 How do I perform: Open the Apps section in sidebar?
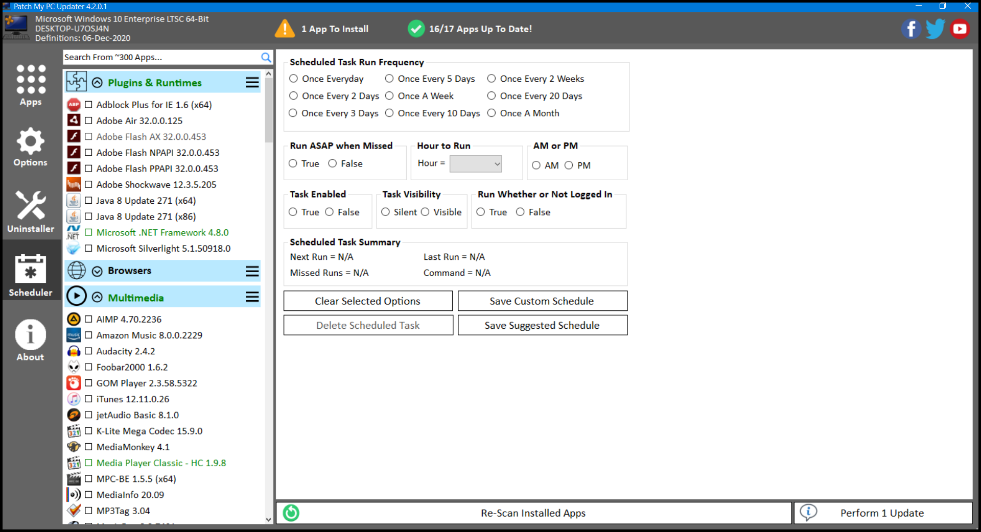[x=31, y=85]
